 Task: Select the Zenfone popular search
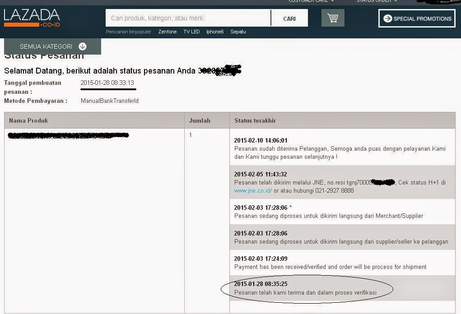coord(168,32)
